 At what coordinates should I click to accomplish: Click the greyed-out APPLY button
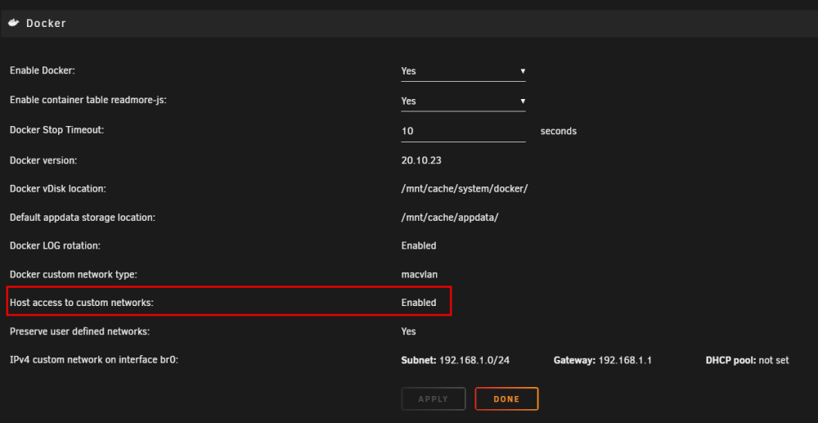[x=433, y=399]
